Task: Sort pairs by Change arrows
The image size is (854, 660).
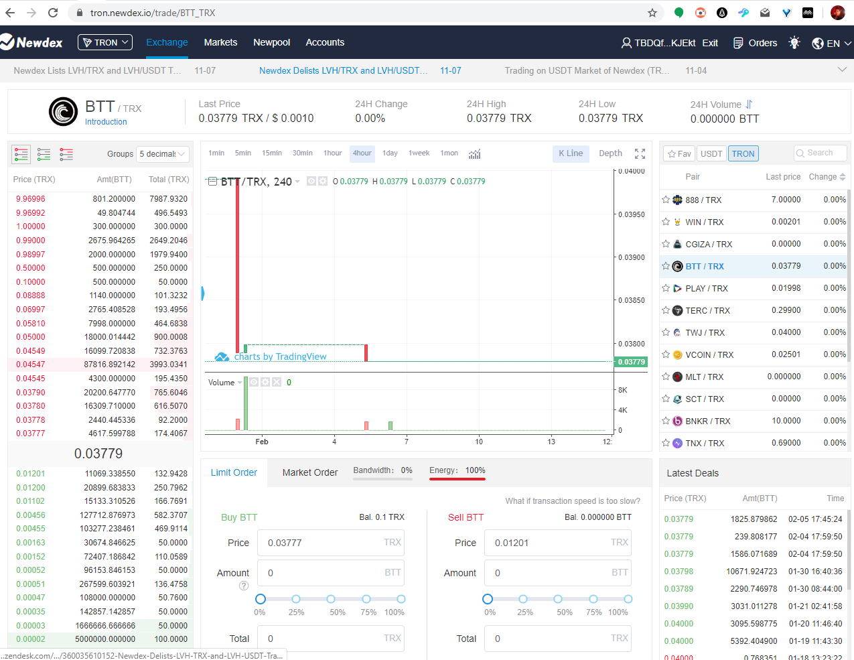Action: click(843, 177)
